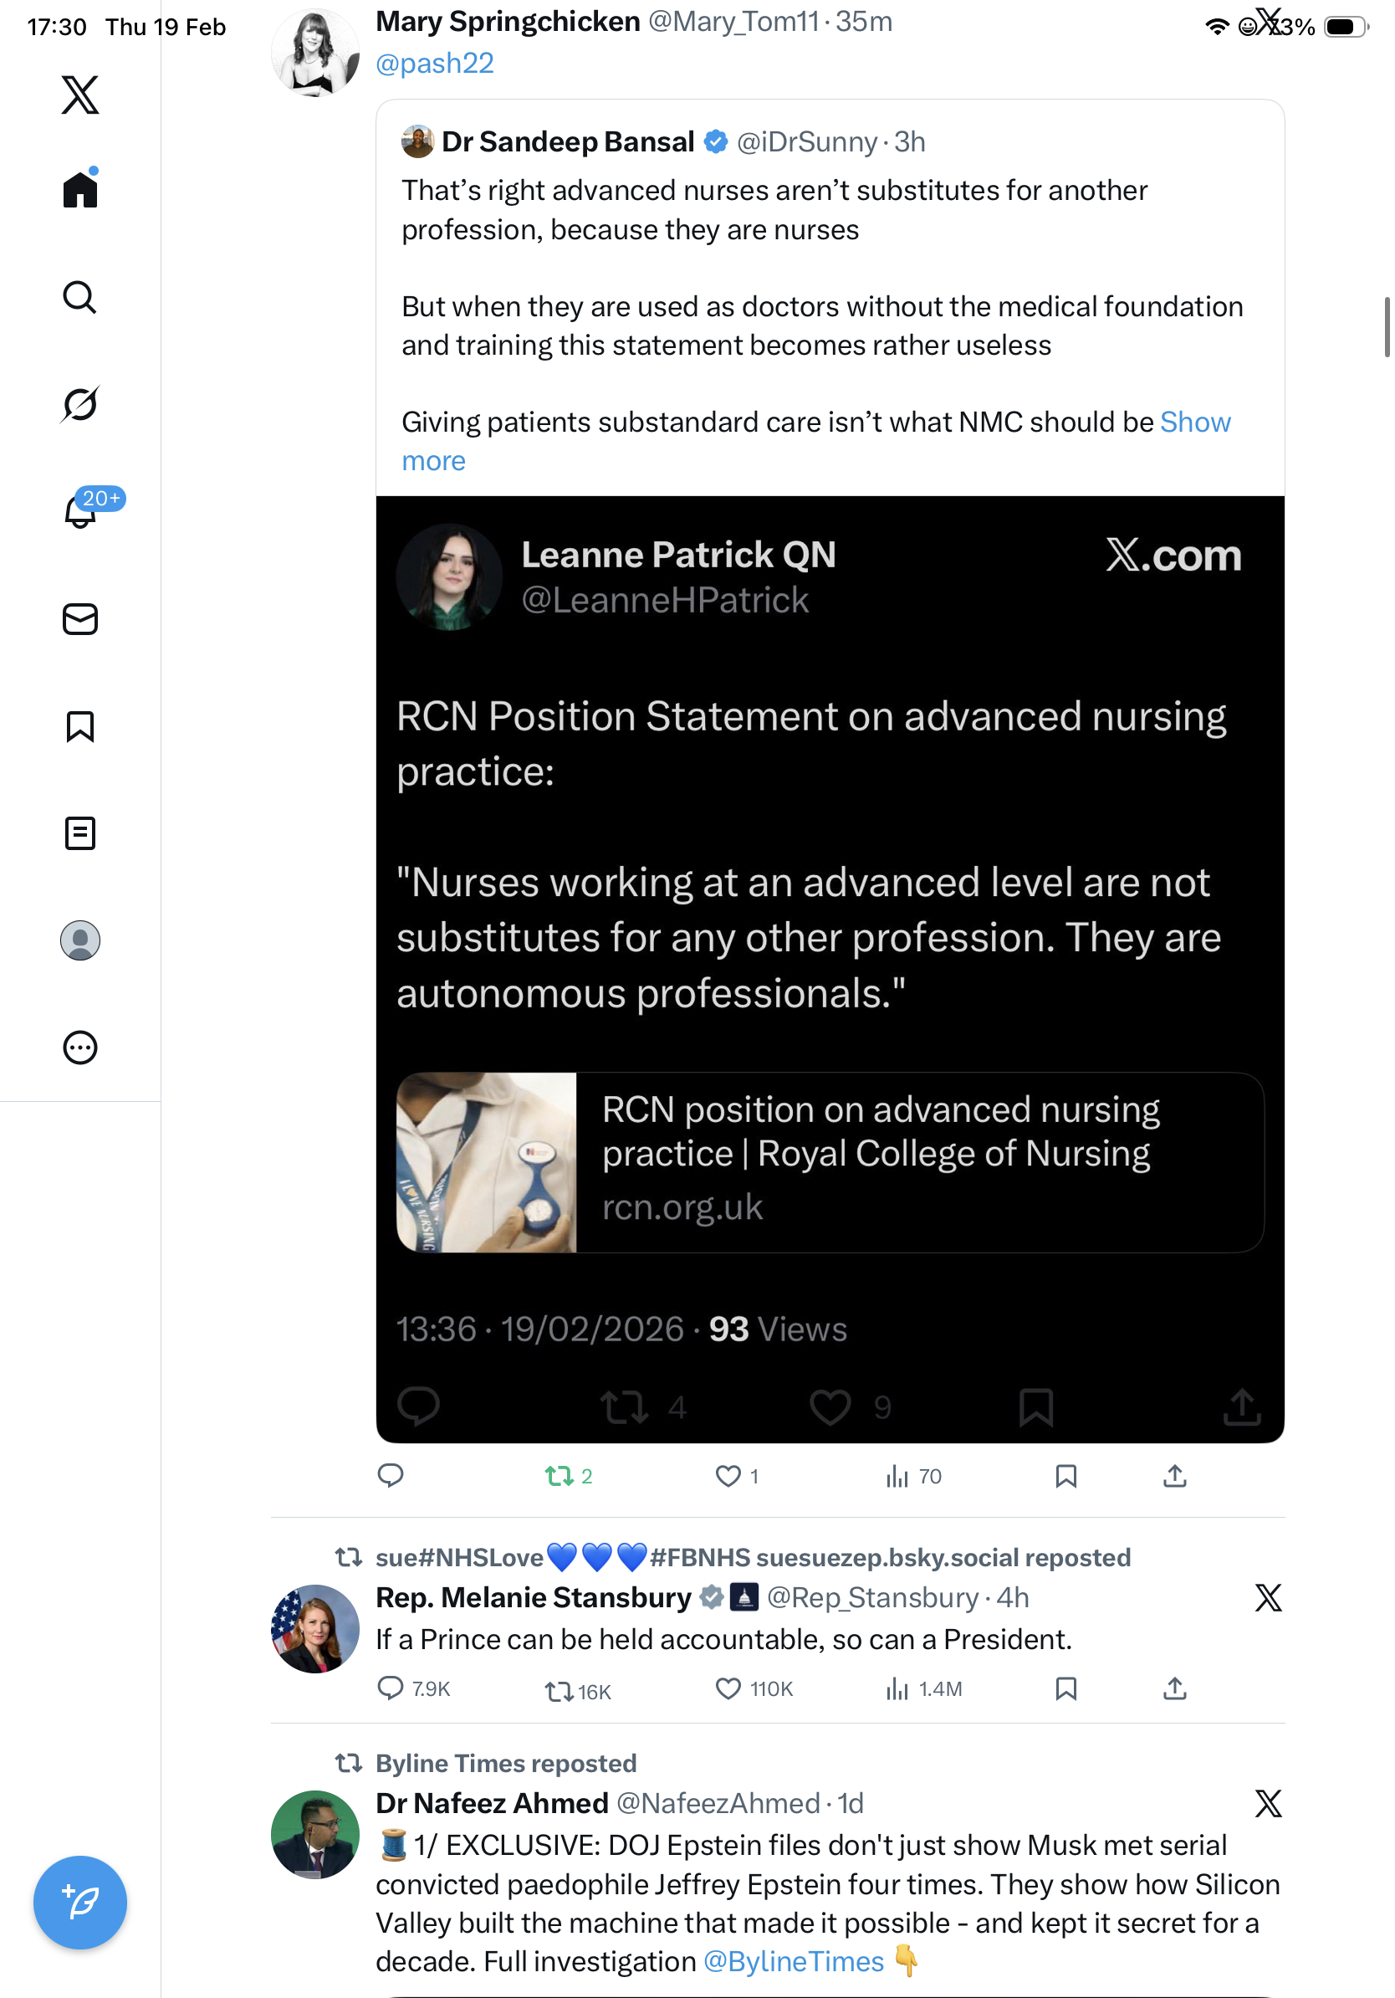Open the profile avatar menu item
Viewport: 1395px width, 1998px height.
(x=80, y=940)
